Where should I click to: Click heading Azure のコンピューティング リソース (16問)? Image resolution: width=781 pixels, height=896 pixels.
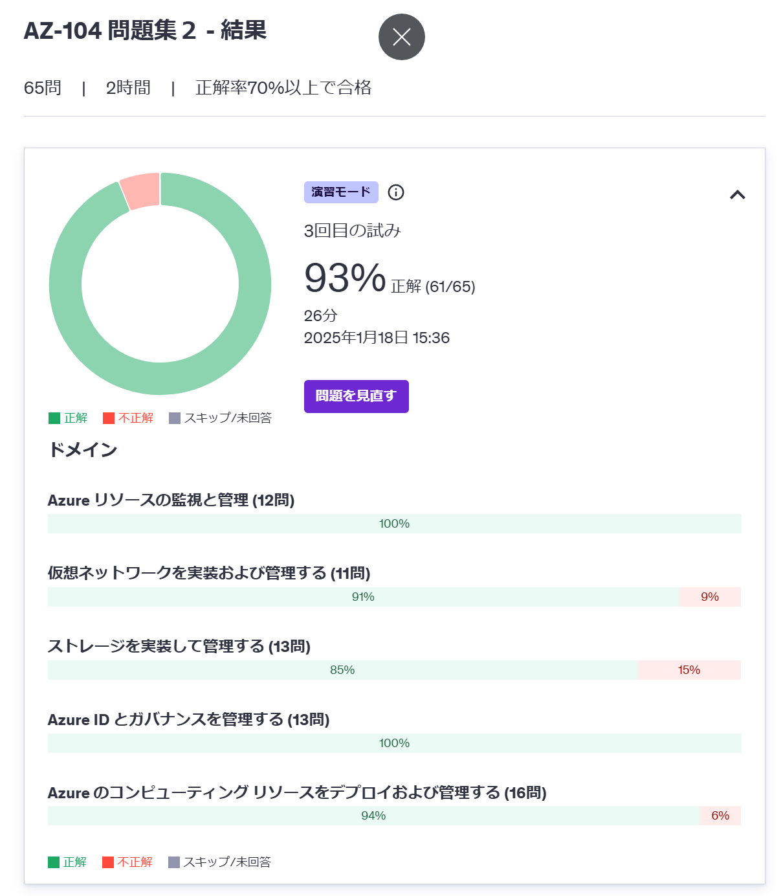(x=297, y=793)
